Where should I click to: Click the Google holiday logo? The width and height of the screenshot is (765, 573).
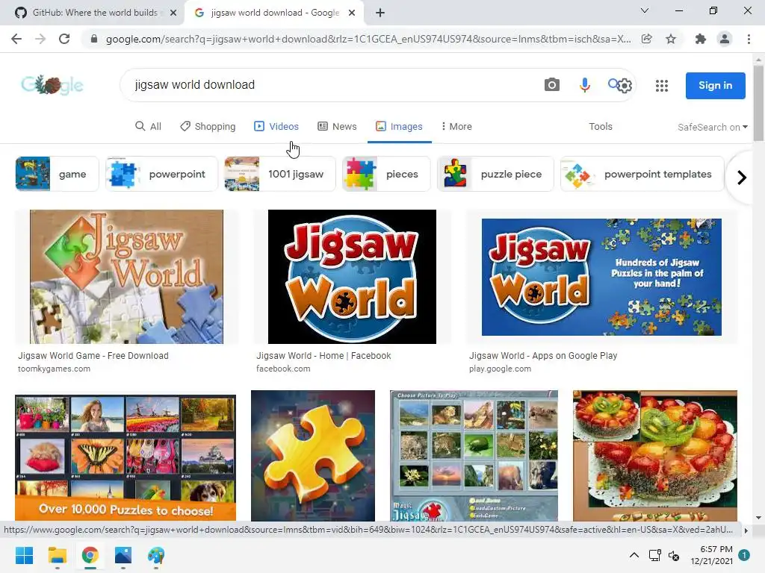coord(52,85)
